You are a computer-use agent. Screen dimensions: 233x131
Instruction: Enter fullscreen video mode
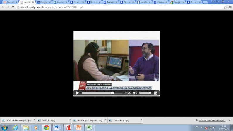(155, 93)
